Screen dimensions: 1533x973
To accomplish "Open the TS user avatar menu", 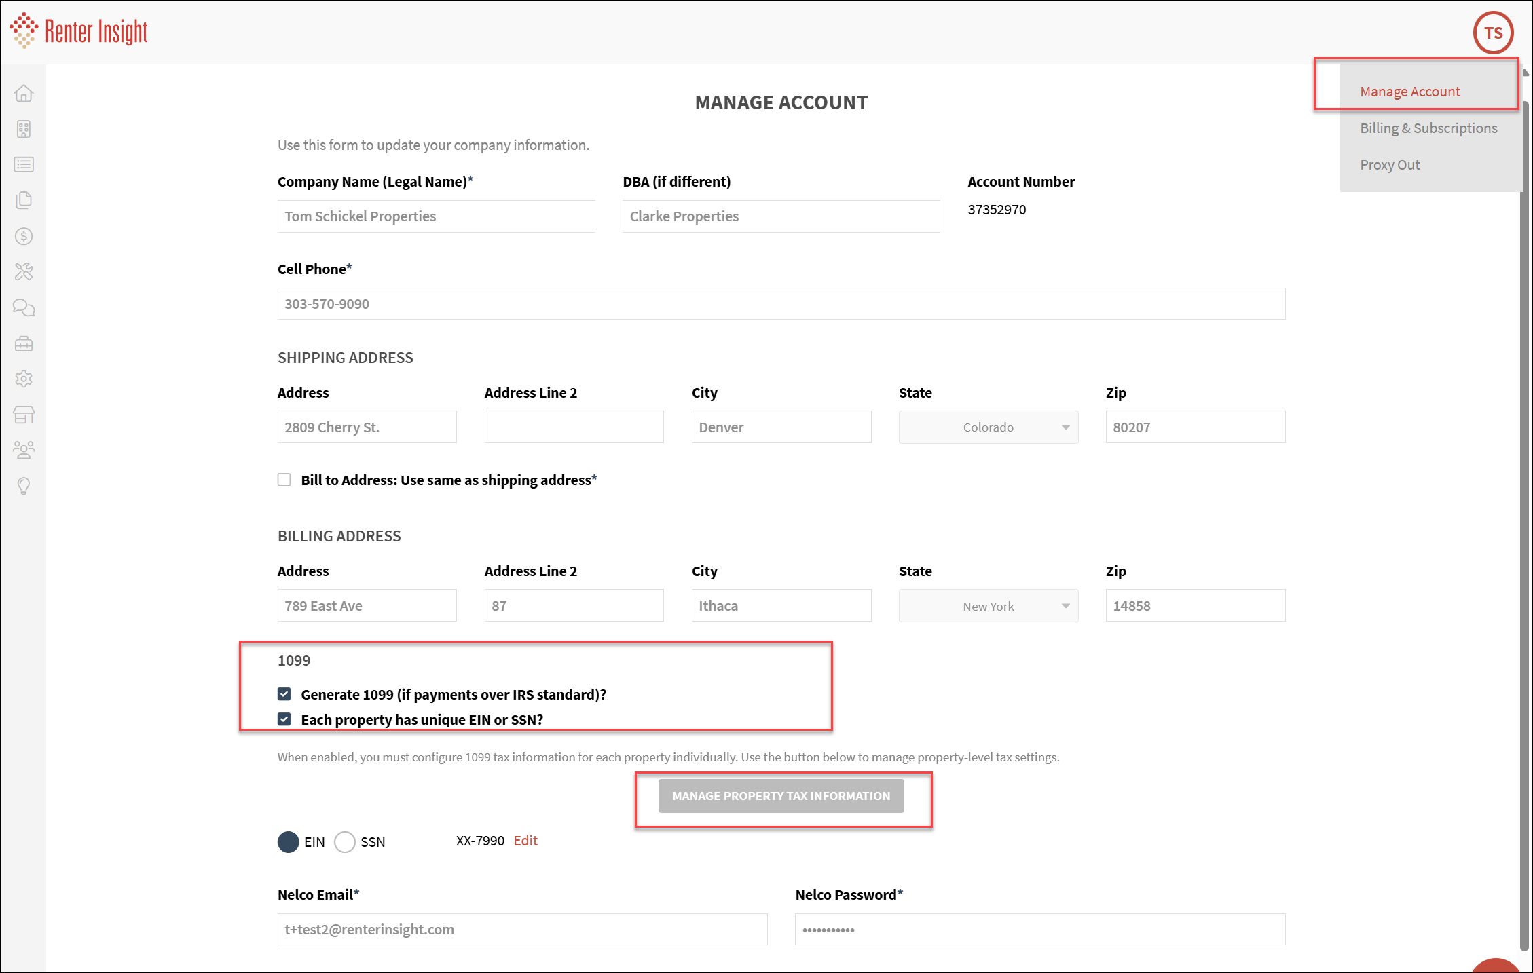I will [x=1492, y=33].
